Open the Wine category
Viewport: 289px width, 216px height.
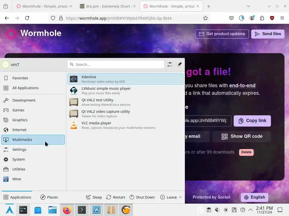[x=33, y=179]
